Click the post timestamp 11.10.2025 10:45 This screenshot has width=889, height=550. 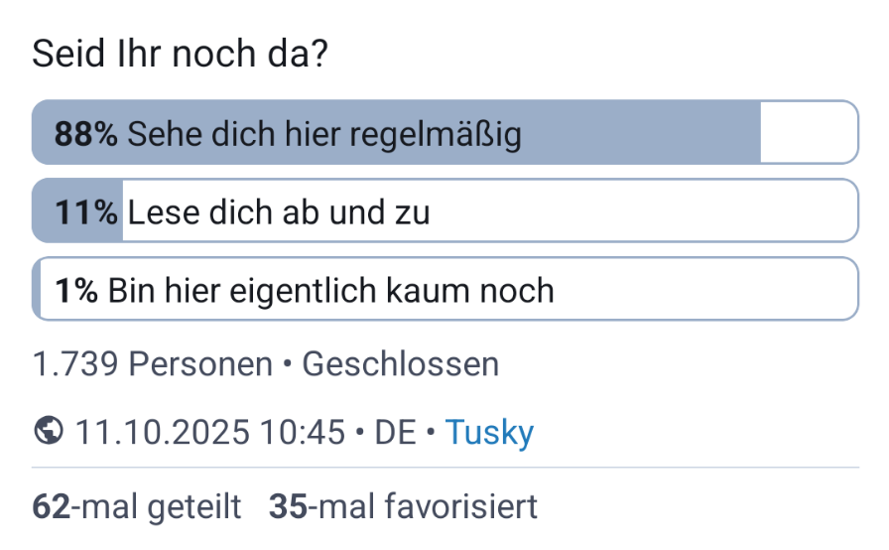209,432
